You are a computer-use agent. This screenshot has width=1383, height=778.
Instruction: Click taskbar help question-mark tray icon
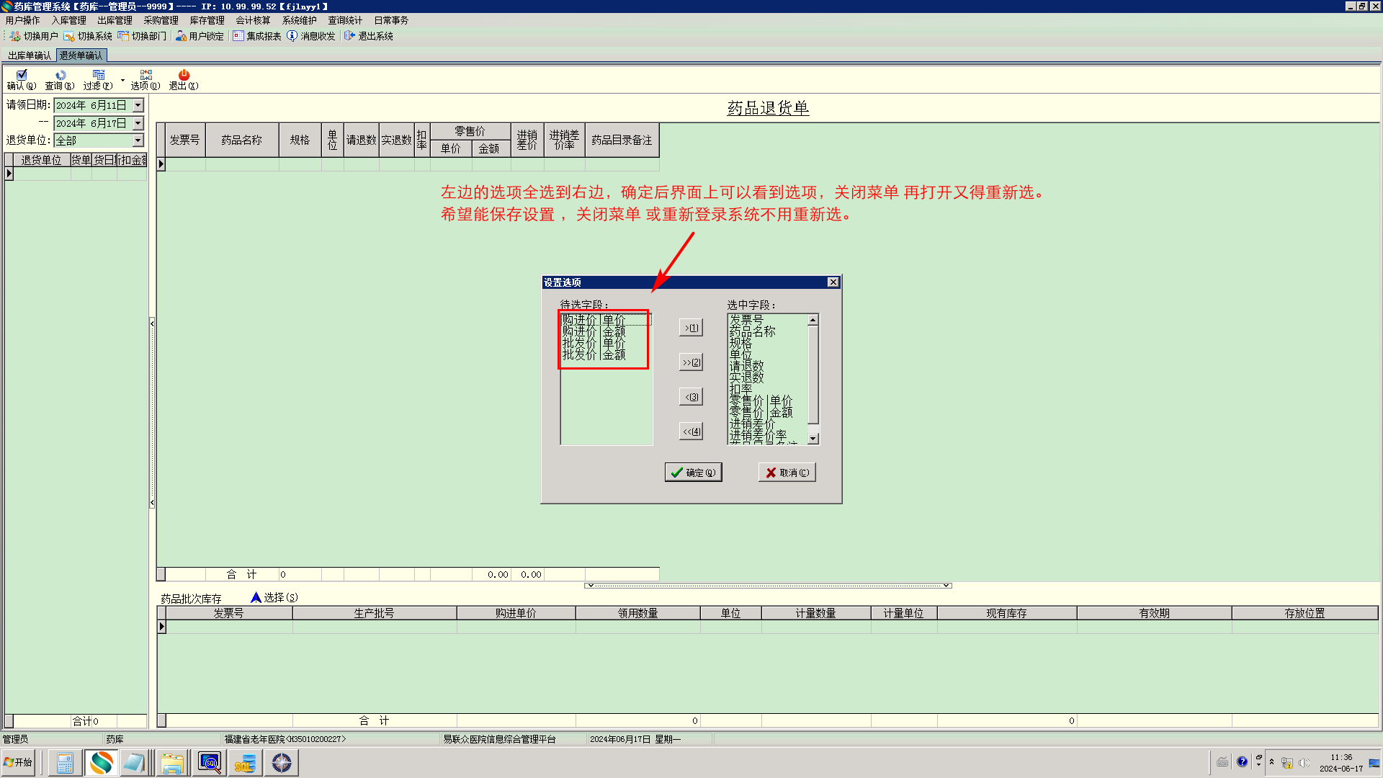1242,762
